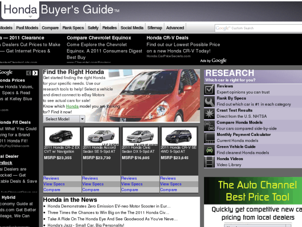Click the 2011 Honda Civic Sedan thumbnail
Viewport: 302px width, 227px height.
tap(140, 136)
